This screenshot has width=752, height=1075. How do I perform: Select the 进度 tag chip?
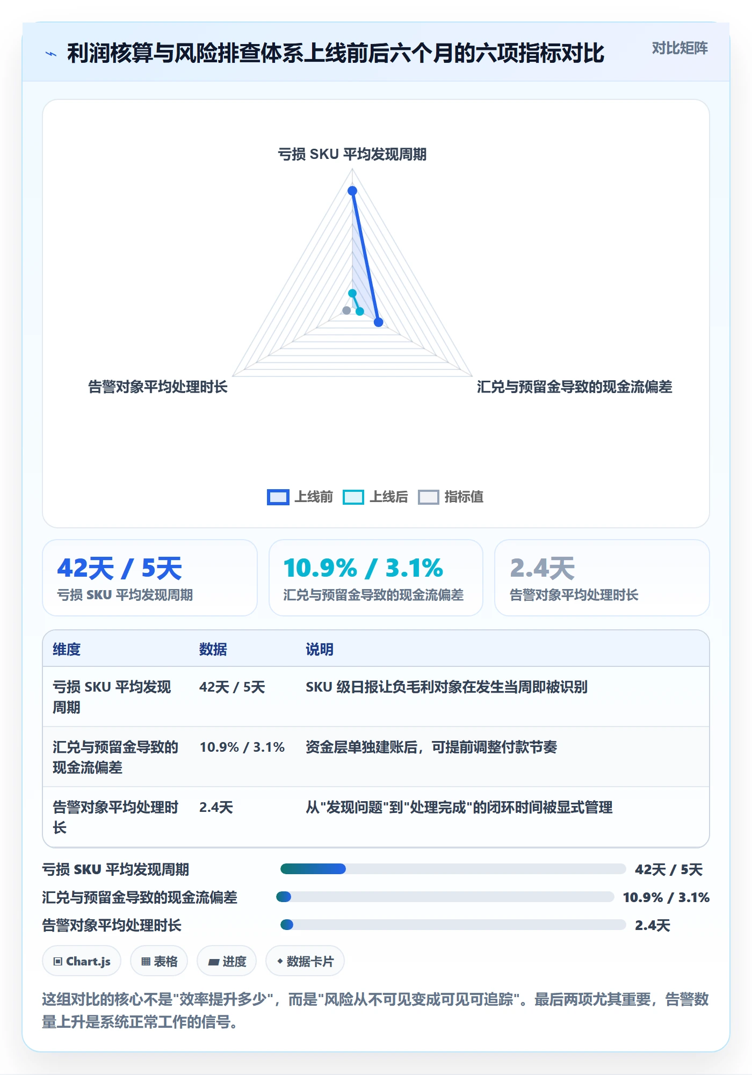[x=227, y=961]
